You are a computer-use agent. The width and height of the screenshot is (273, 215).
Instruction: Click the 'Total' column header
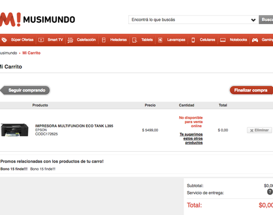click(x=223, y=105)
